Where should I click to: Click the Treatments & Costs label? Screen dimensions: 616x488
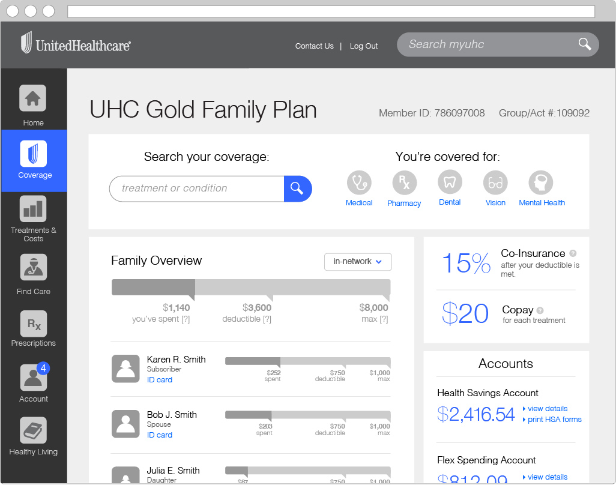click(34, 235)
